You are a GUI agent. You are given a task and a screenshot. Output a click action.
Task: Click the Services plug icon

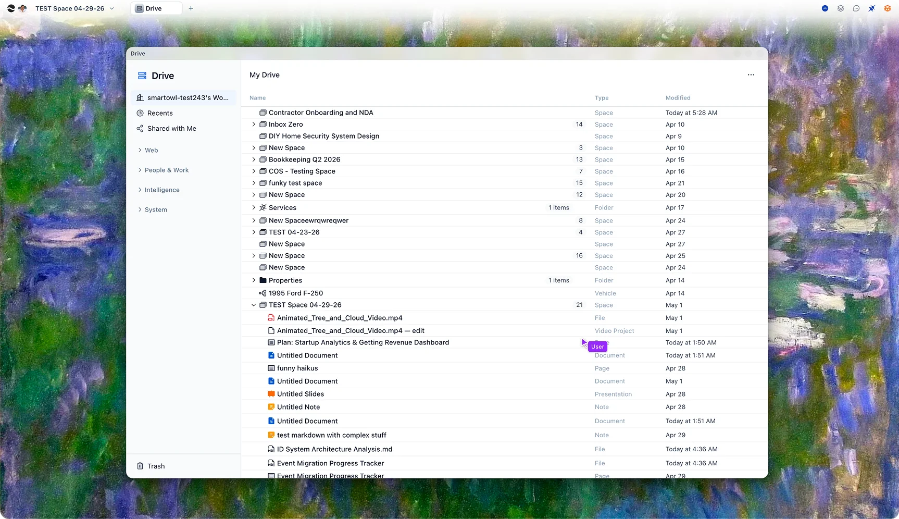point(263,207)
